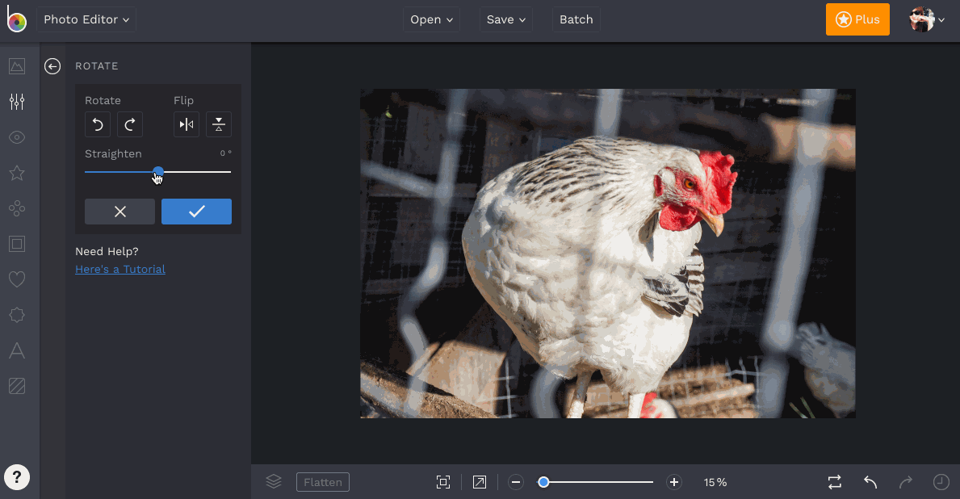Zoom in with the plus button
960x499 pixels.
(674, 483)
